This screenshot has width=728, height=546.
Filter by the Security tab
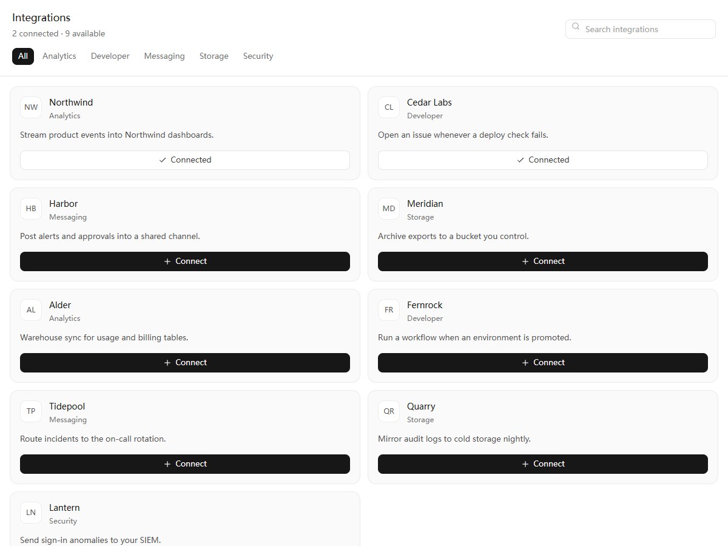(258, 56)
